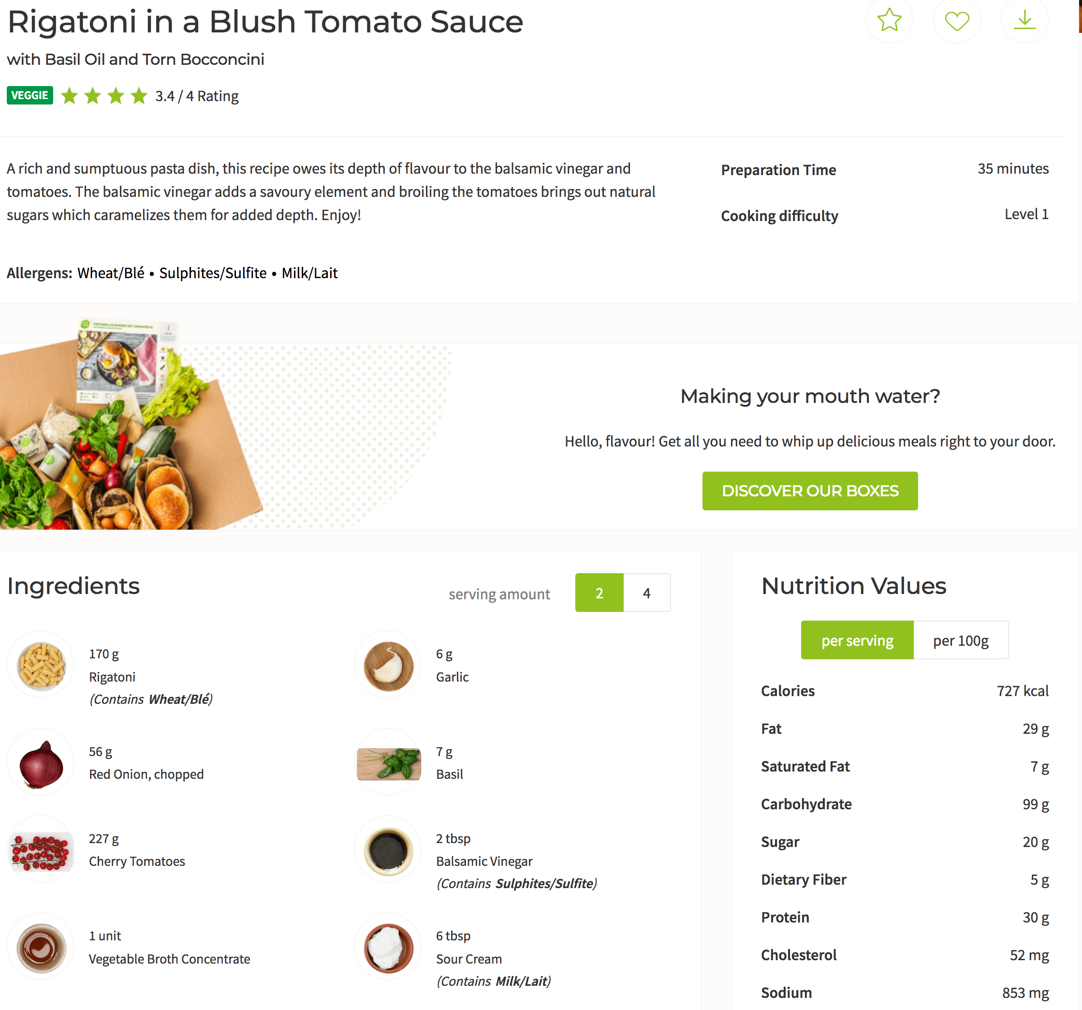Click the star rate-recipe icon

[x=889, y=20]
